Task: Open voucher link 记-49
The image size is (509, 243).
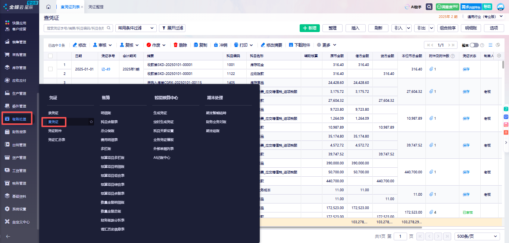Action: (106, 69)
